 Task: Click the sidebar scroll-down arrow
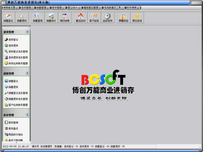pyautogui.click(x=16, y=143)
